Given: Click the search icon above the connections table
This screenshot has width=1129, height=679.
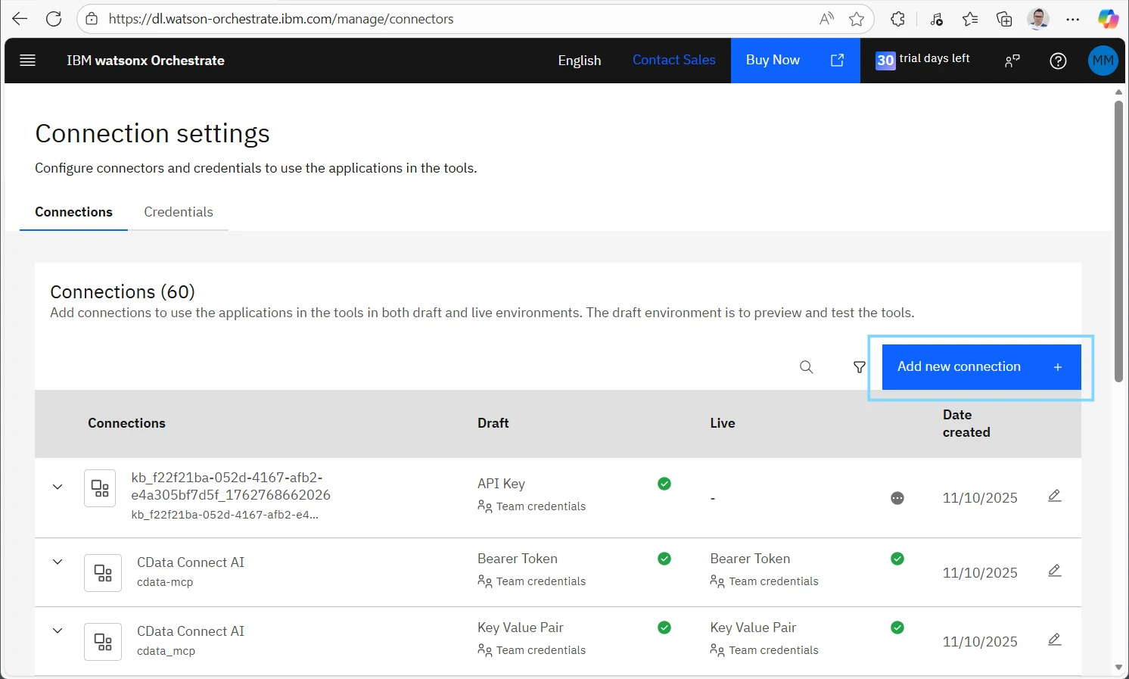Looking at the screenshot, I should pyautogui.click(x=806, y=366).
